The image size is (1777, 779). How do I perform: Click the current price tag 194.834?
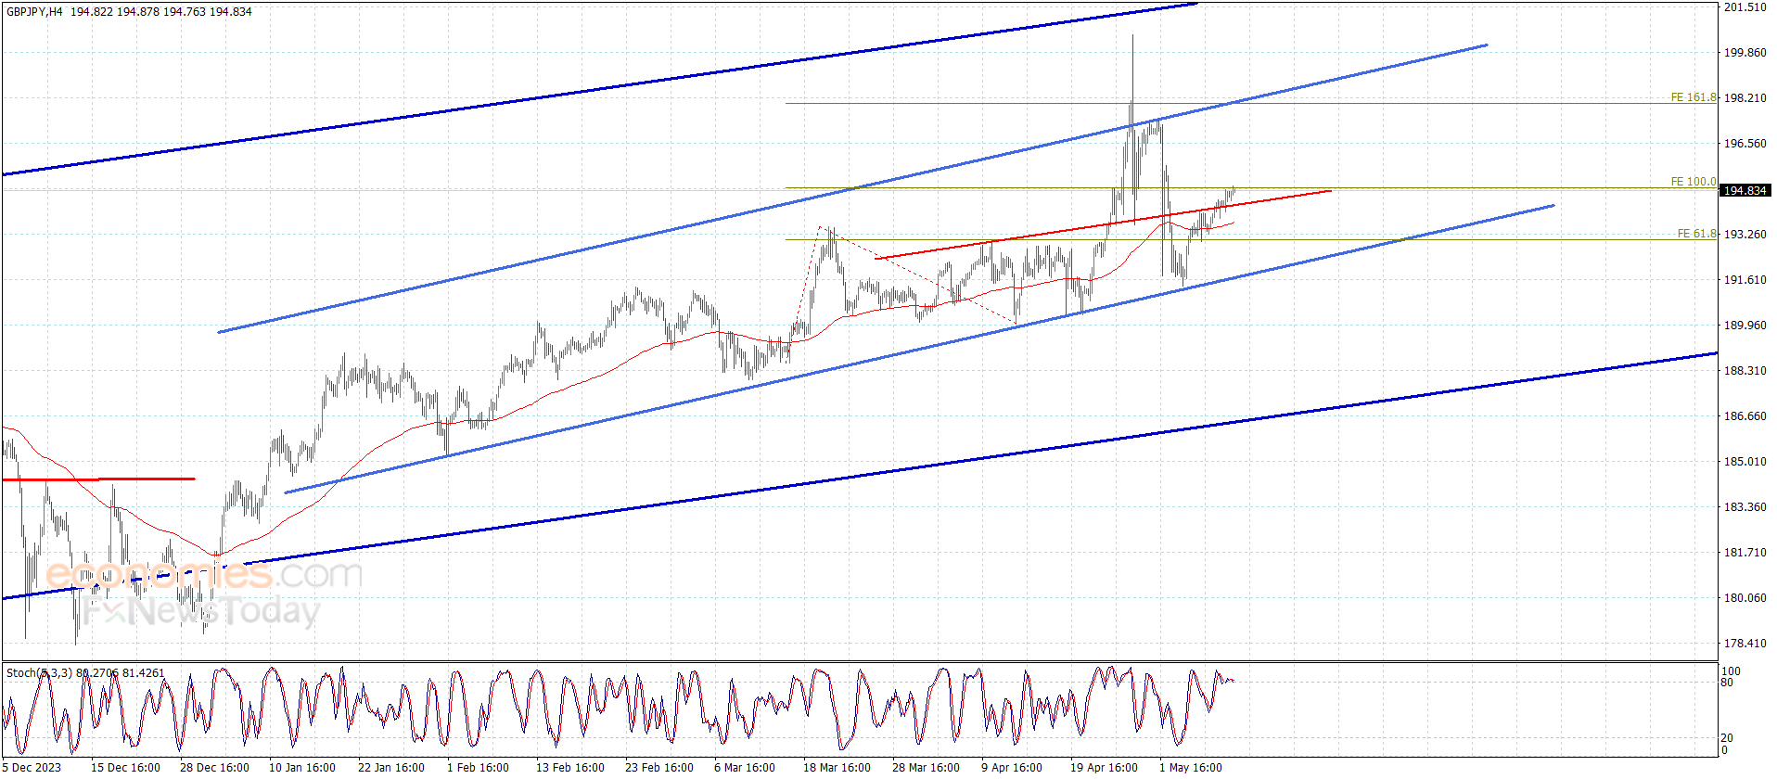click(1745, 190)
